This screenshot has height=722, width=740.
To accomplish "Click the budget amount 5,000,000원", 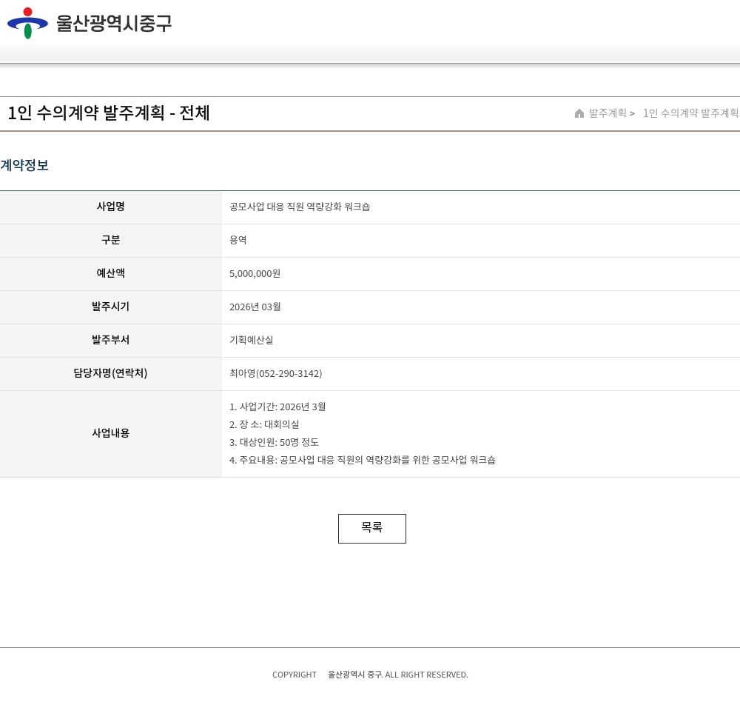I will [x=255, y=274].
